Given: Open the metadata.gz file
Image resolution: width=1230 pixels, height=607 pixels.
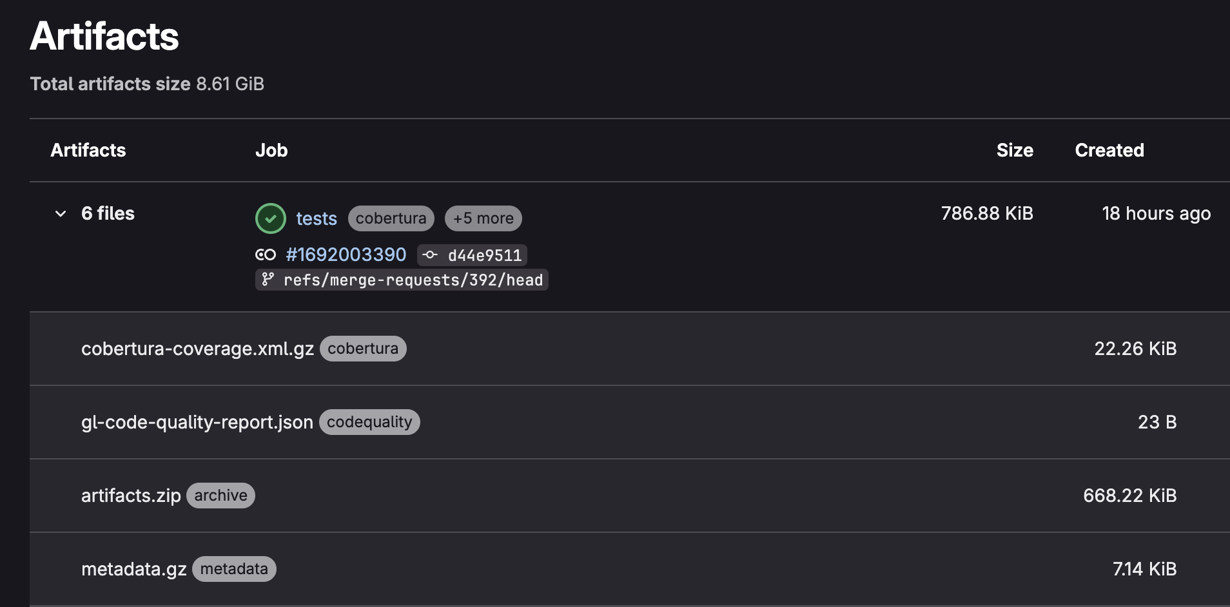Looking at the screenshot, I should pyautogui.click(x=134, y=569).
